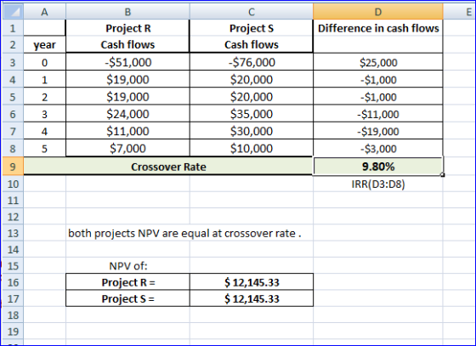Select cell with -$51,000
The width and height of the screenshot is (476, 346).
click(x=127, y=62)
